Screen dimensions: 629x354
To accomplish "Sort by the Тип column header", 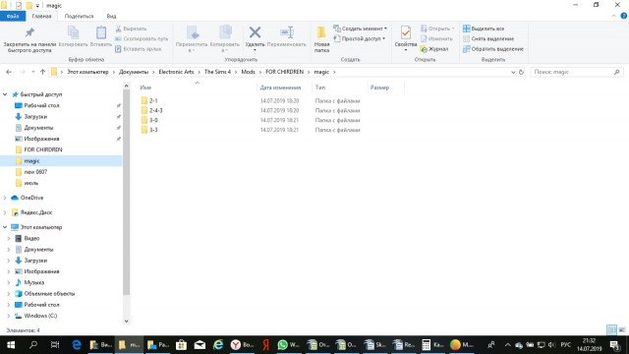I will tap(320, 88).
